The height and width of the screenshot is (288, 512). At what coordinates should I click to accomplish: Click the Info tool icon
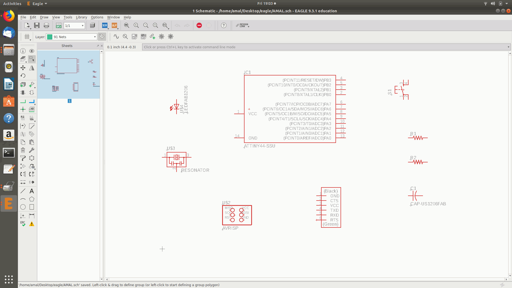click(x=23, y=51)
